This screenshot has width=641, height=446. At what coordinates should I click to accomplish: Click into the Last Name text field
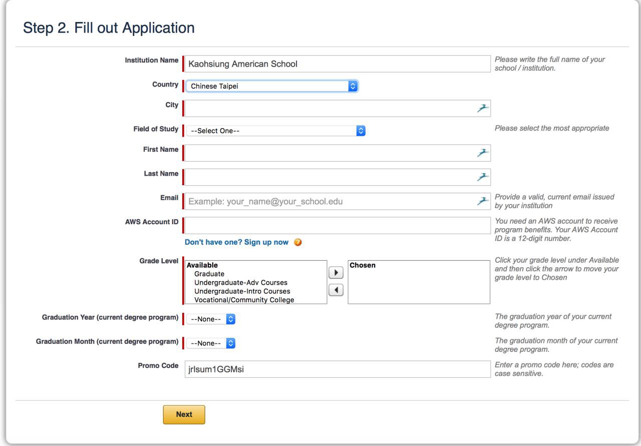(x=338, y=177)
